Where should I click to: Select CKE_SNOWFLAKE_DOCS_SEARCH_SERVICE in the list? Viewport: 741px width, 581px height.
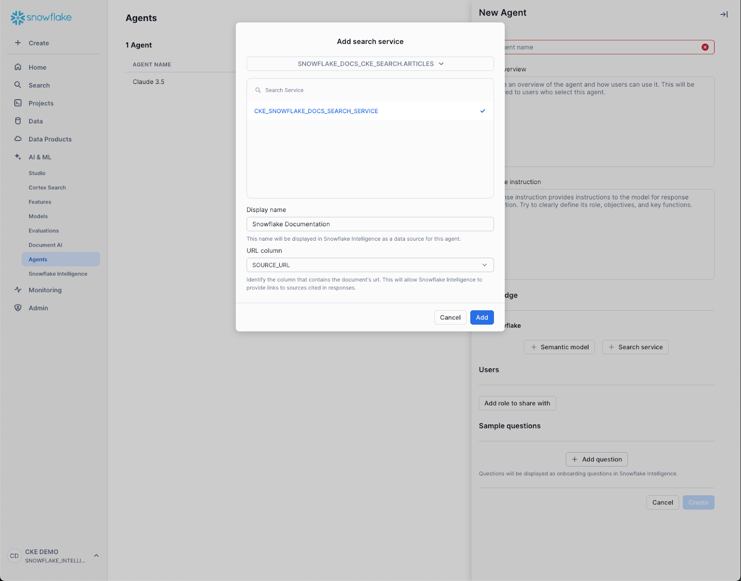pos(316,111)
